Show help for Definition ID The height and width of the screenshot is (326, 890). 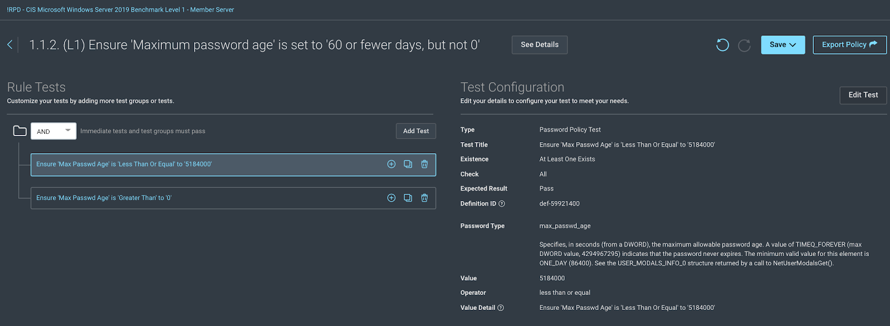click(502, 204)
